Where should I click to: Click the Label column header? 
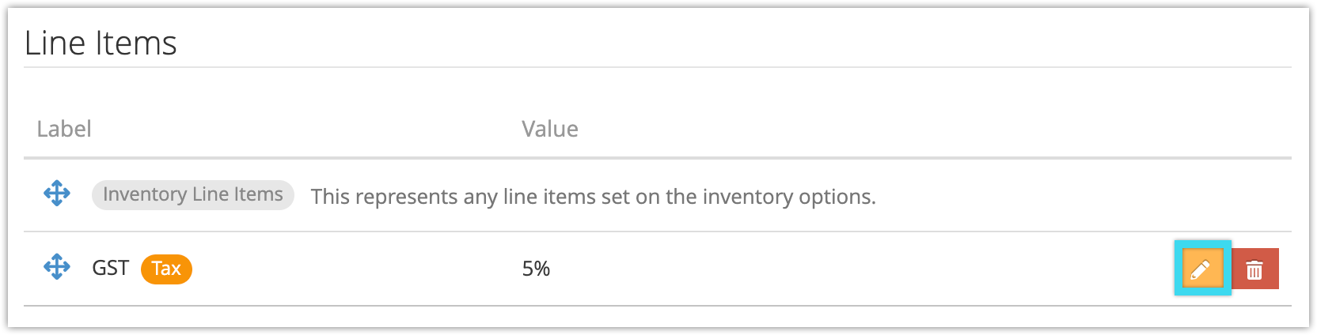tap(64, 129)
